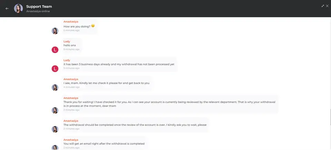Screen dimensions: 331x150
Task: Open the Support Team header avatar
Action: click(x=18, y=9)
